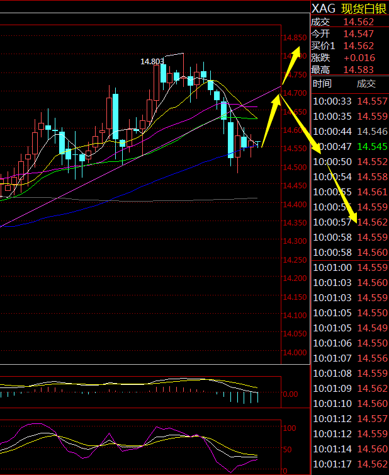The width and height of the screenshot is (389, 475).
Task: Click the 10:01:12 tick priced 14.557
Action: point(350,419)
